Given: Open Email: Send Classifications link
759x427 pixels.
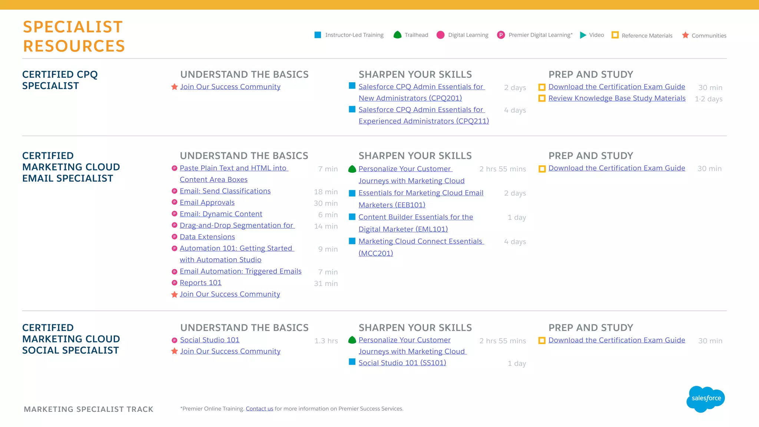Looking at the screenshot, I should pos(225,191).
